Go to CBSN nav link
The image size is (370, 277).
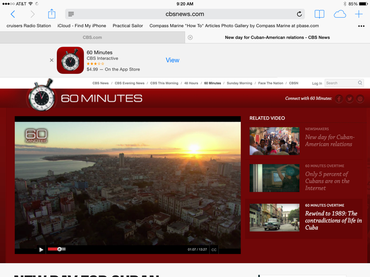[294, 83]
